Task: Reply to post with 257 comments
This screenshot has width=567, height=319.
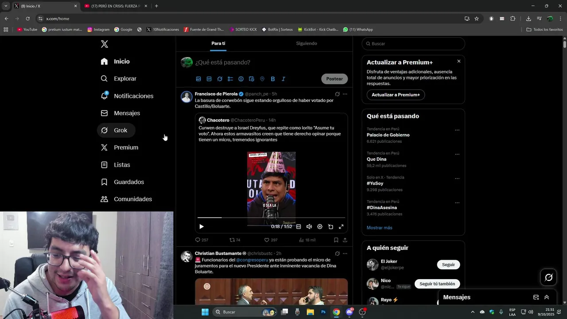Action: 202,240
